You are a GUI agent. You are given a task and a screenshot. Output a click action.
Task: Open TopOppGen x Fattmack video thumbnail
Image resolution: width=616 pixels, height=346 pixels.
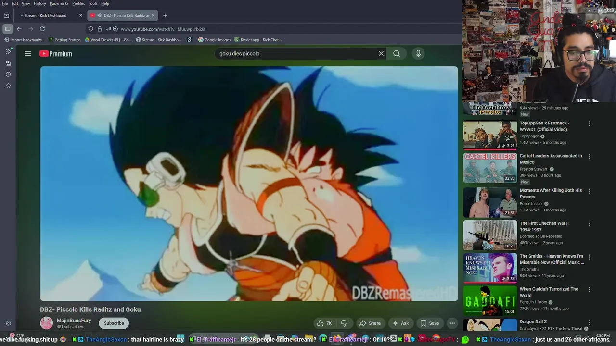coord(490,135)
